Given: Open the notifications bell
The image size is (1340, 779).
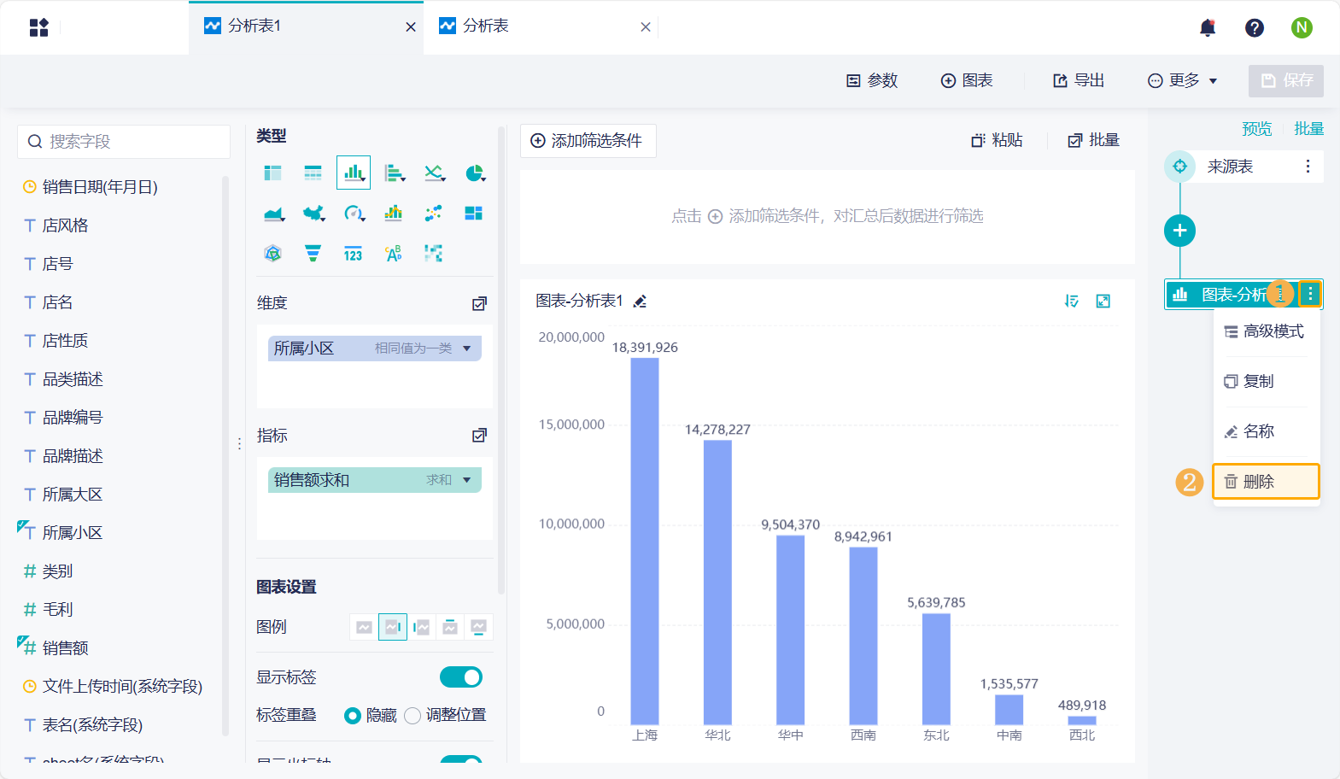Looking at the screenshot, I should pyautogui.click(x=1208, y=28).
